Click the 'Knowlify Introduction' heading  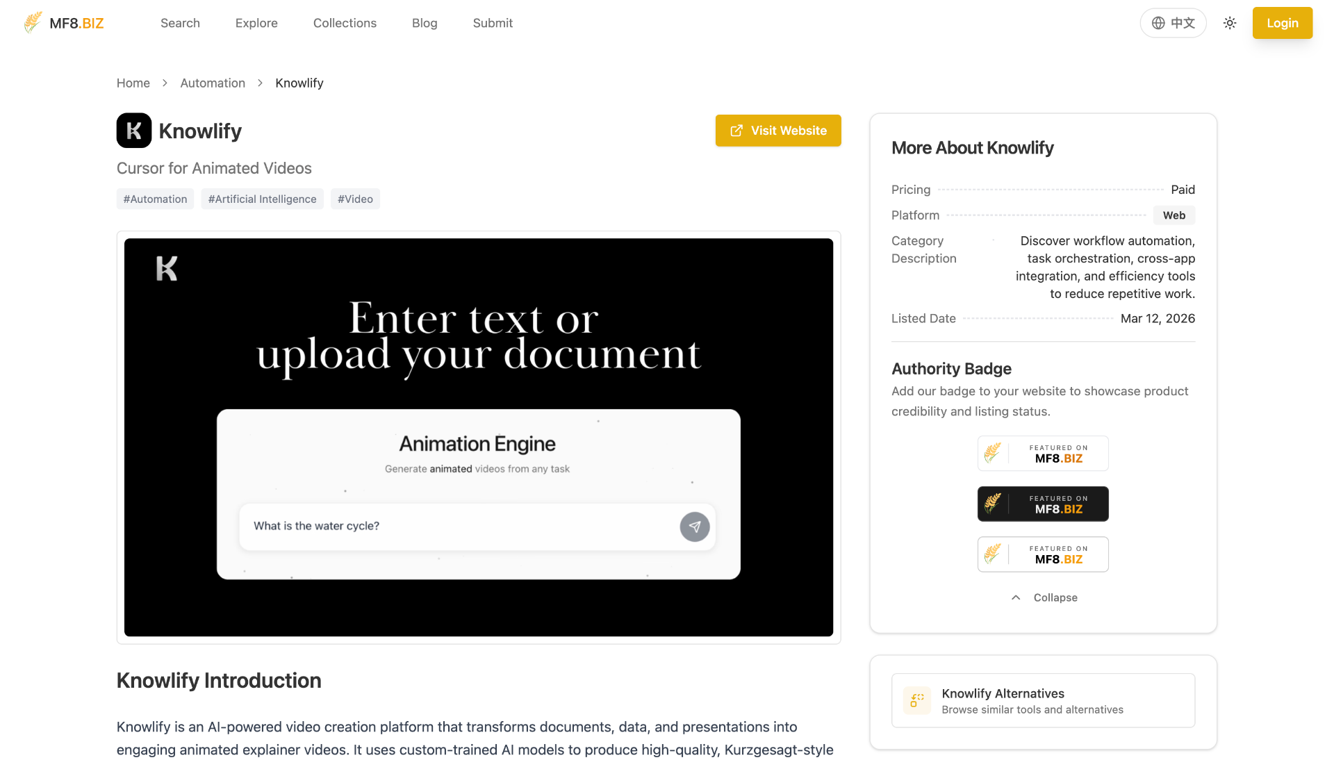pos(219,681)
